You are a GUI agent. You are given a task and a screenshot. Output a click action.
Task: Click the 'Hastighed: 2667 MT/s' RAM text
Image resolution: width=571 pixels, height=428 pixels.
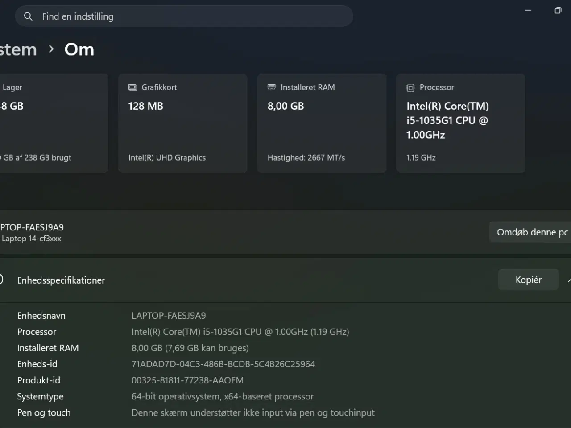click(x=306, y=158)
